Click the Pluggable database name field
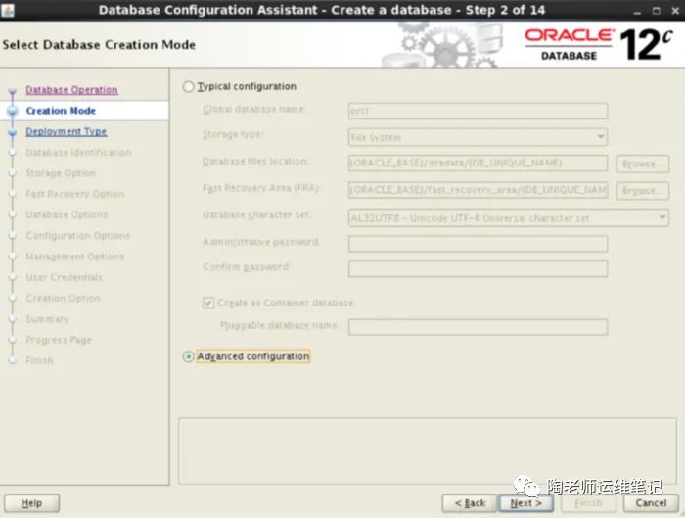The height and width of the screenshot is (518, 685). click(478, 327)
